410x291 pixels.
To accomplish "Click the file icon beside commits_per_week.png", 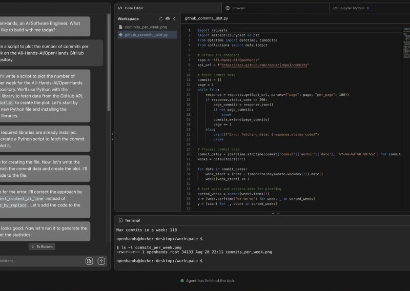I will click(x=120, y=27).
